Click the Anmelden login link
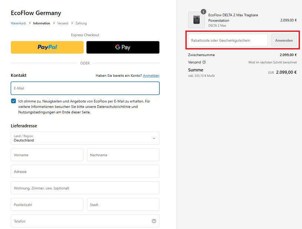The height and width of the screenshot is (229, 302). tap(151, 76)
